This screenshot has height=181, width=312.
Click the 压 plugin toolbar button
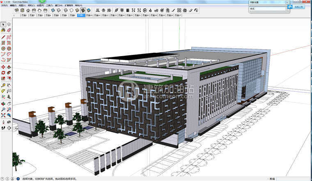point(98,10)
